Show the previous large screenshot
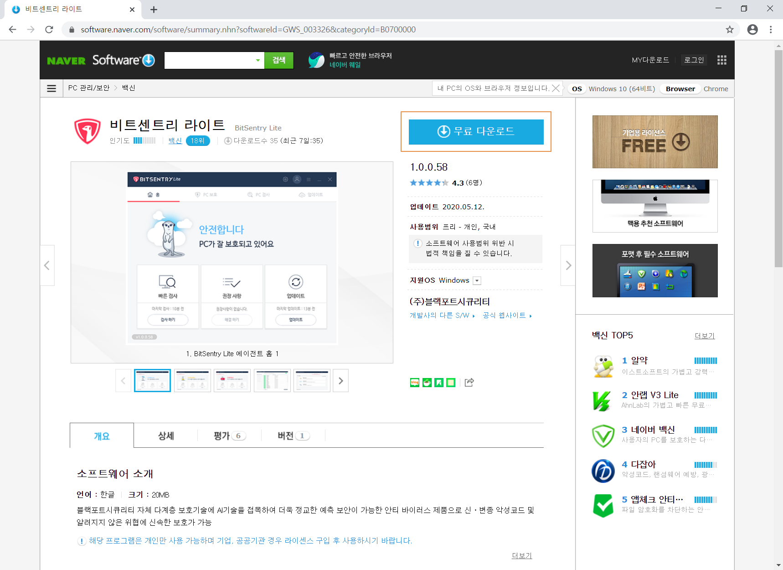 pyautogui.click(x=47, y=265)
